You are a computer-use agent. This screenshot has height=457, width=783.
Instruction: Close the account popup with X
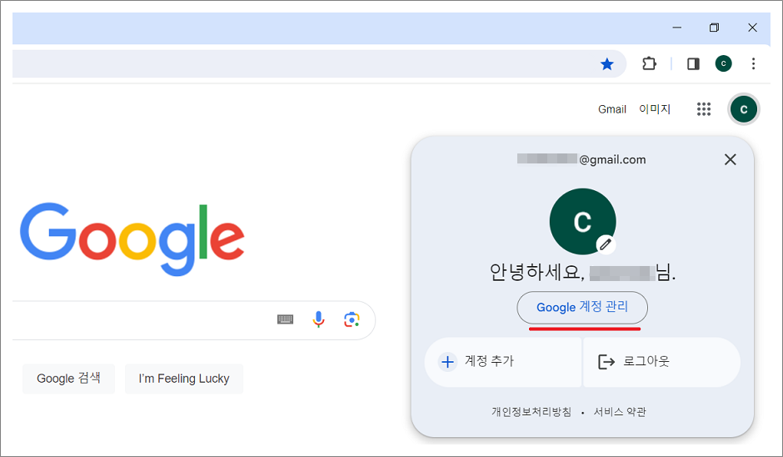730,159
